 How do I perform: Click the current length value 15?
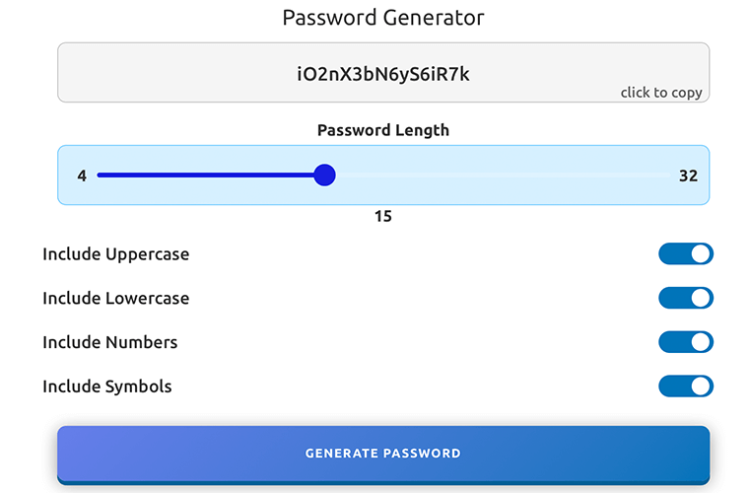click(x=383, y=216)
